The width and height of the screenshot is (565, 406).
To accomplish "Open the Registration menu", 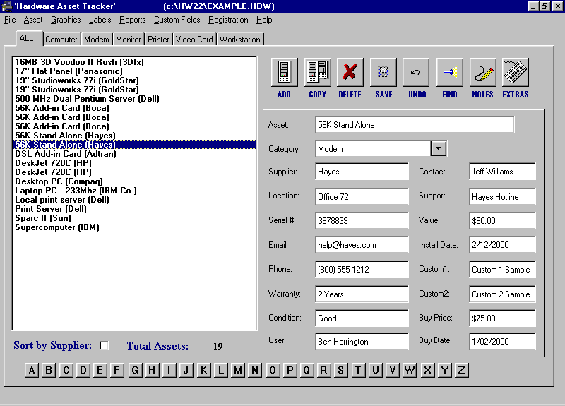I will pos(228,20).
